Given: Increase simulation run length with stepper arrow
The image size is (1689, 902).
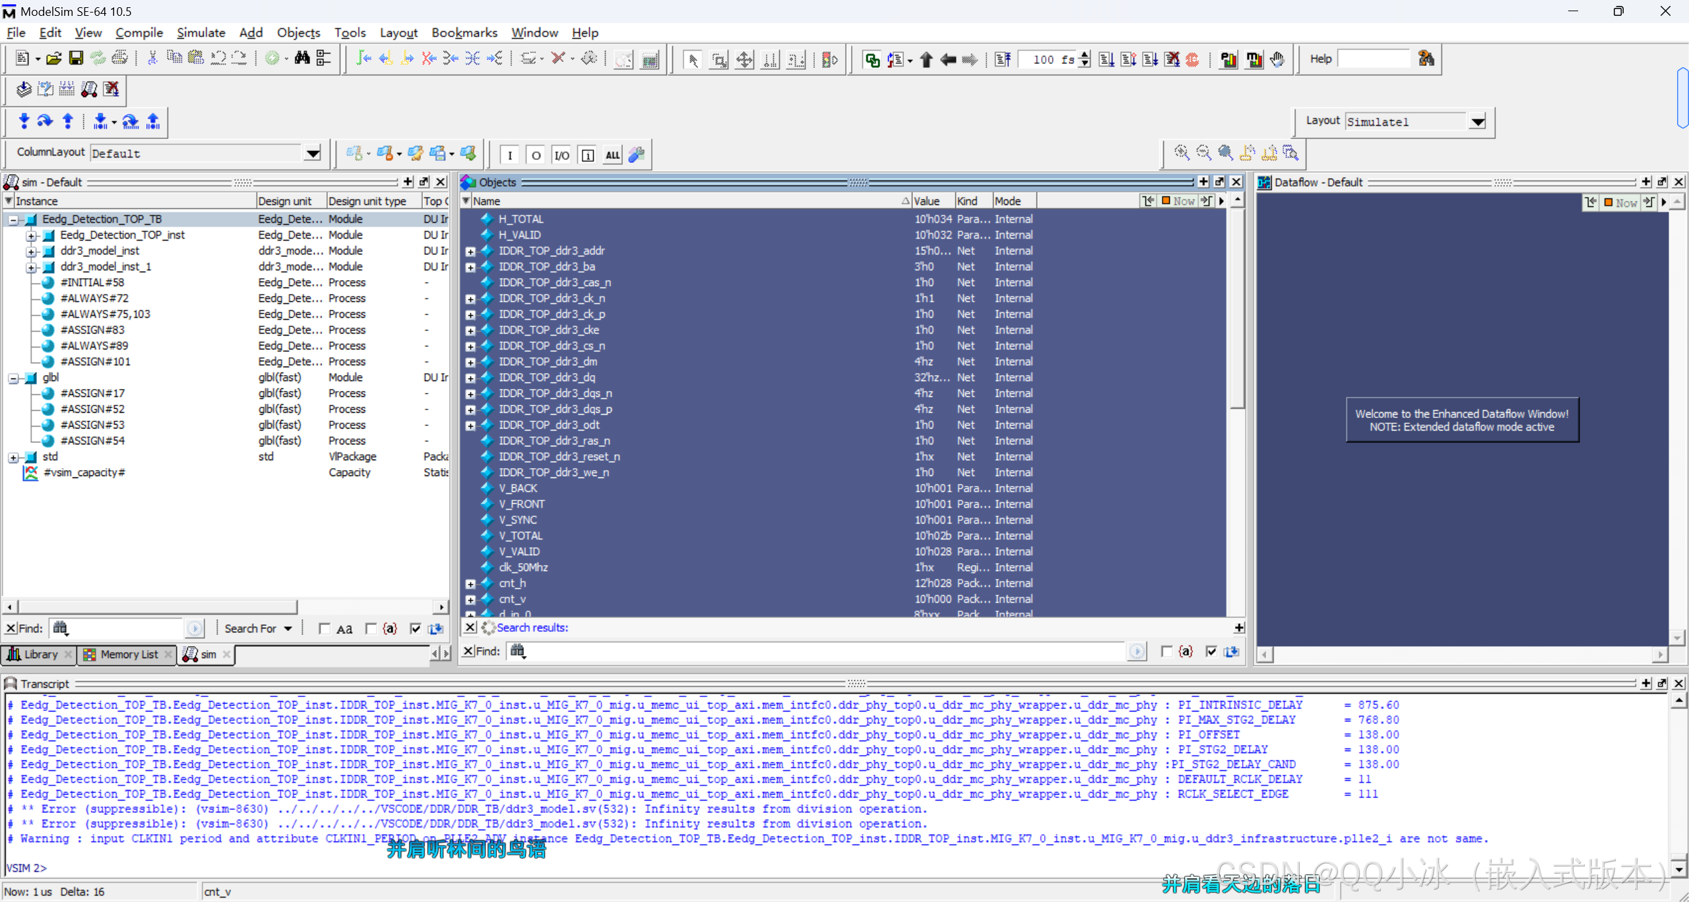Looking at the screenshot, I should pos(1085,55).
